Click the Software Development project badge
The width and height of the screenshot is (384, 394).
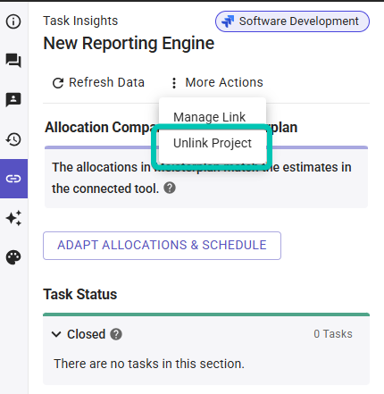point(292,21)
